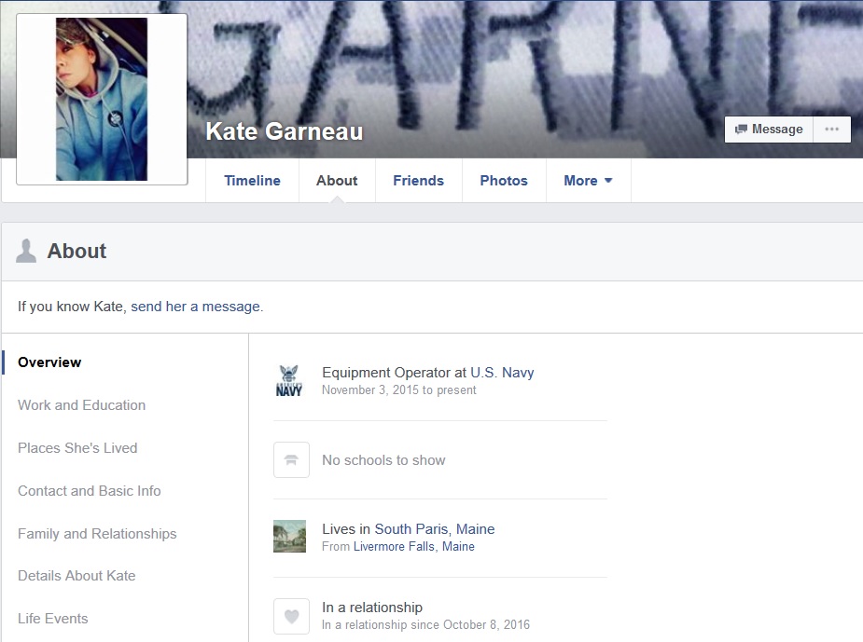Open the profile picture
Screen dimensions: 863x642
pos(102,99)
